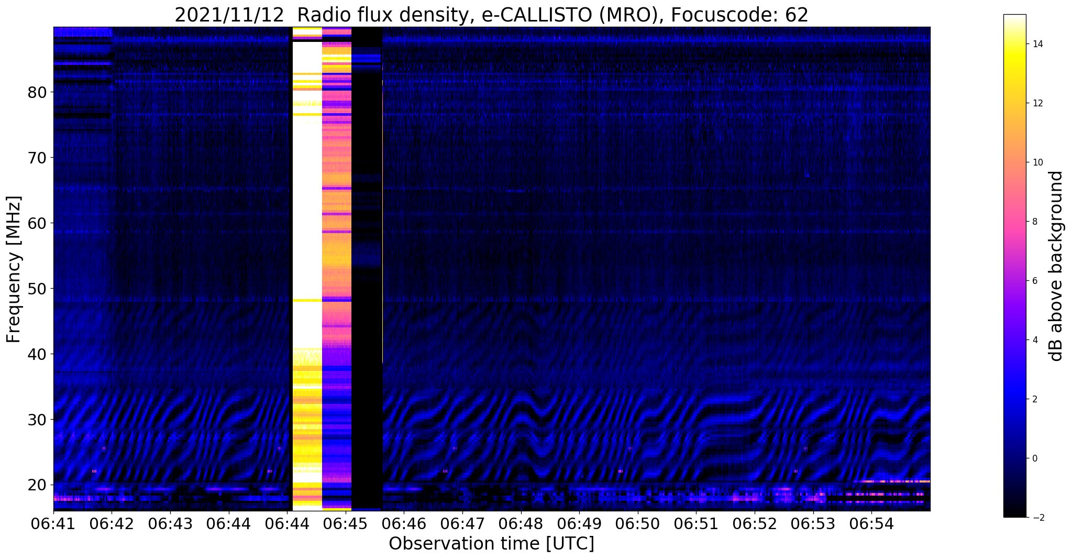The width and height of the screenshot is (1072, 559).
Task: Click the 06:46 time tick label
Action: pos(404,523)
